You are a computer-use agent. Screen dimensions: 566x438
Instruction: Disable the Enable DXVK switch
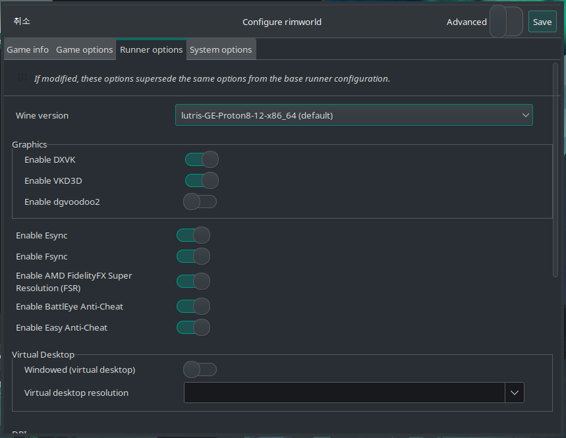tap(202, 159)
